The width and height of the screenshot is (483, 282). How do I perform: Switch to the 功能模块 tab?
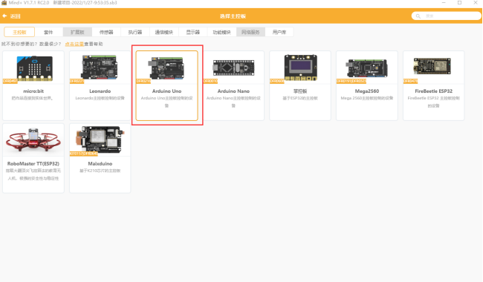[x=221, y=32]
